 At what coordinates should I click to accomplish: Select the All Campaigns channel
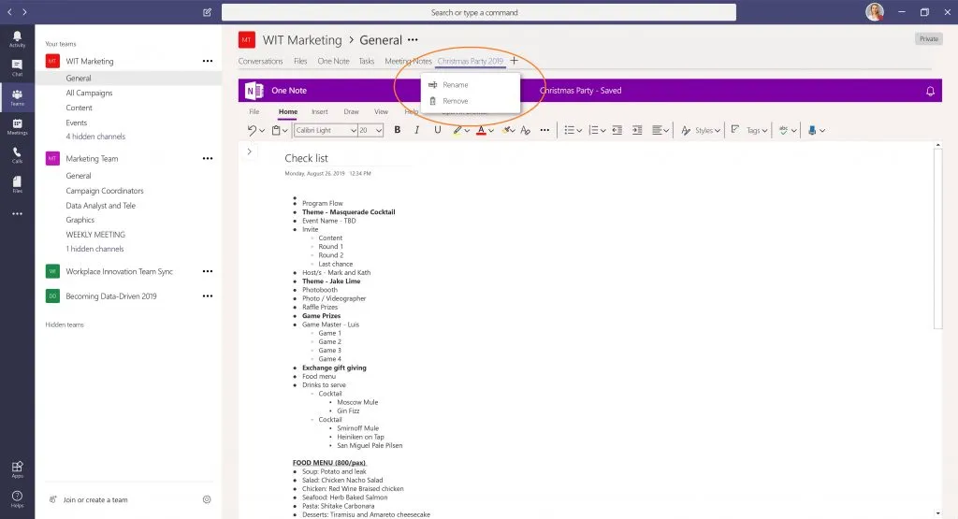pyautogui.click(x=89, y=93)
